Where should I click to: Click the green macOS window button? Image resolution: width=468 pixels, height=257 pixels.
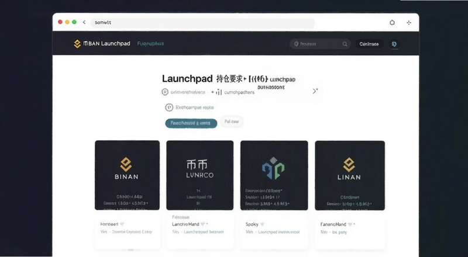(74, 22)
